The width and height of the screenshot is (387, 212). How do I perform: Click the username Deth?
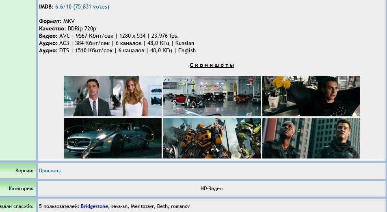coord(162,206)
